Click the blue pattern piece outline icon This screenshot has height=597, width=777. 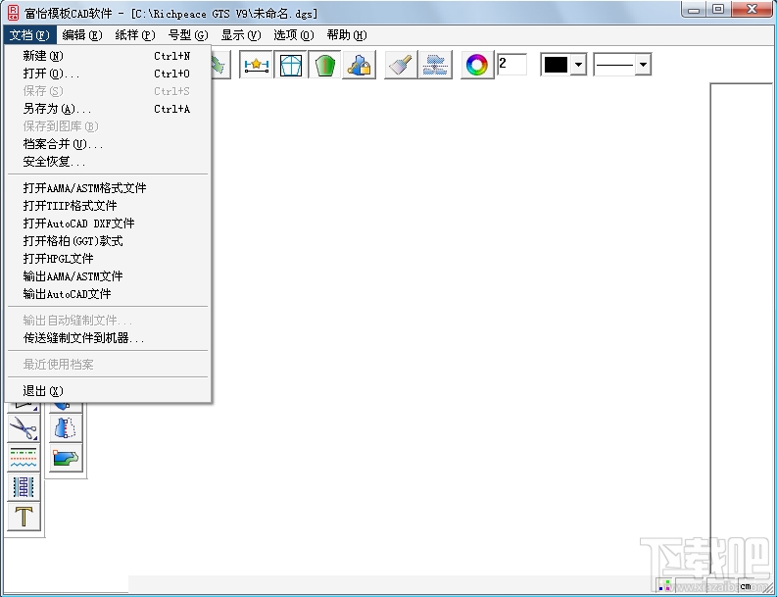(x=291, y=65)
